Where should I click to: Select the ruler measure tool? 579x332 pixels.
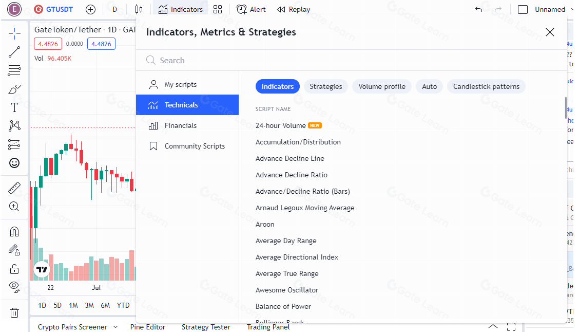(14, 188)
